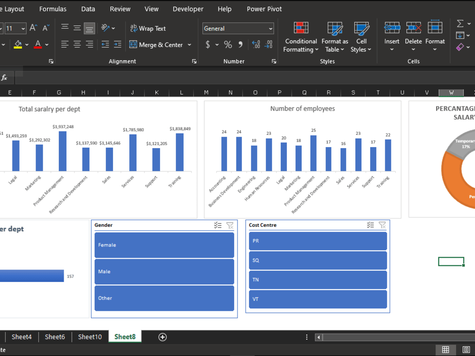This screenshot has width=475, height=356.
Task: Decrease decimal places
Action: (x=268, y=45)
